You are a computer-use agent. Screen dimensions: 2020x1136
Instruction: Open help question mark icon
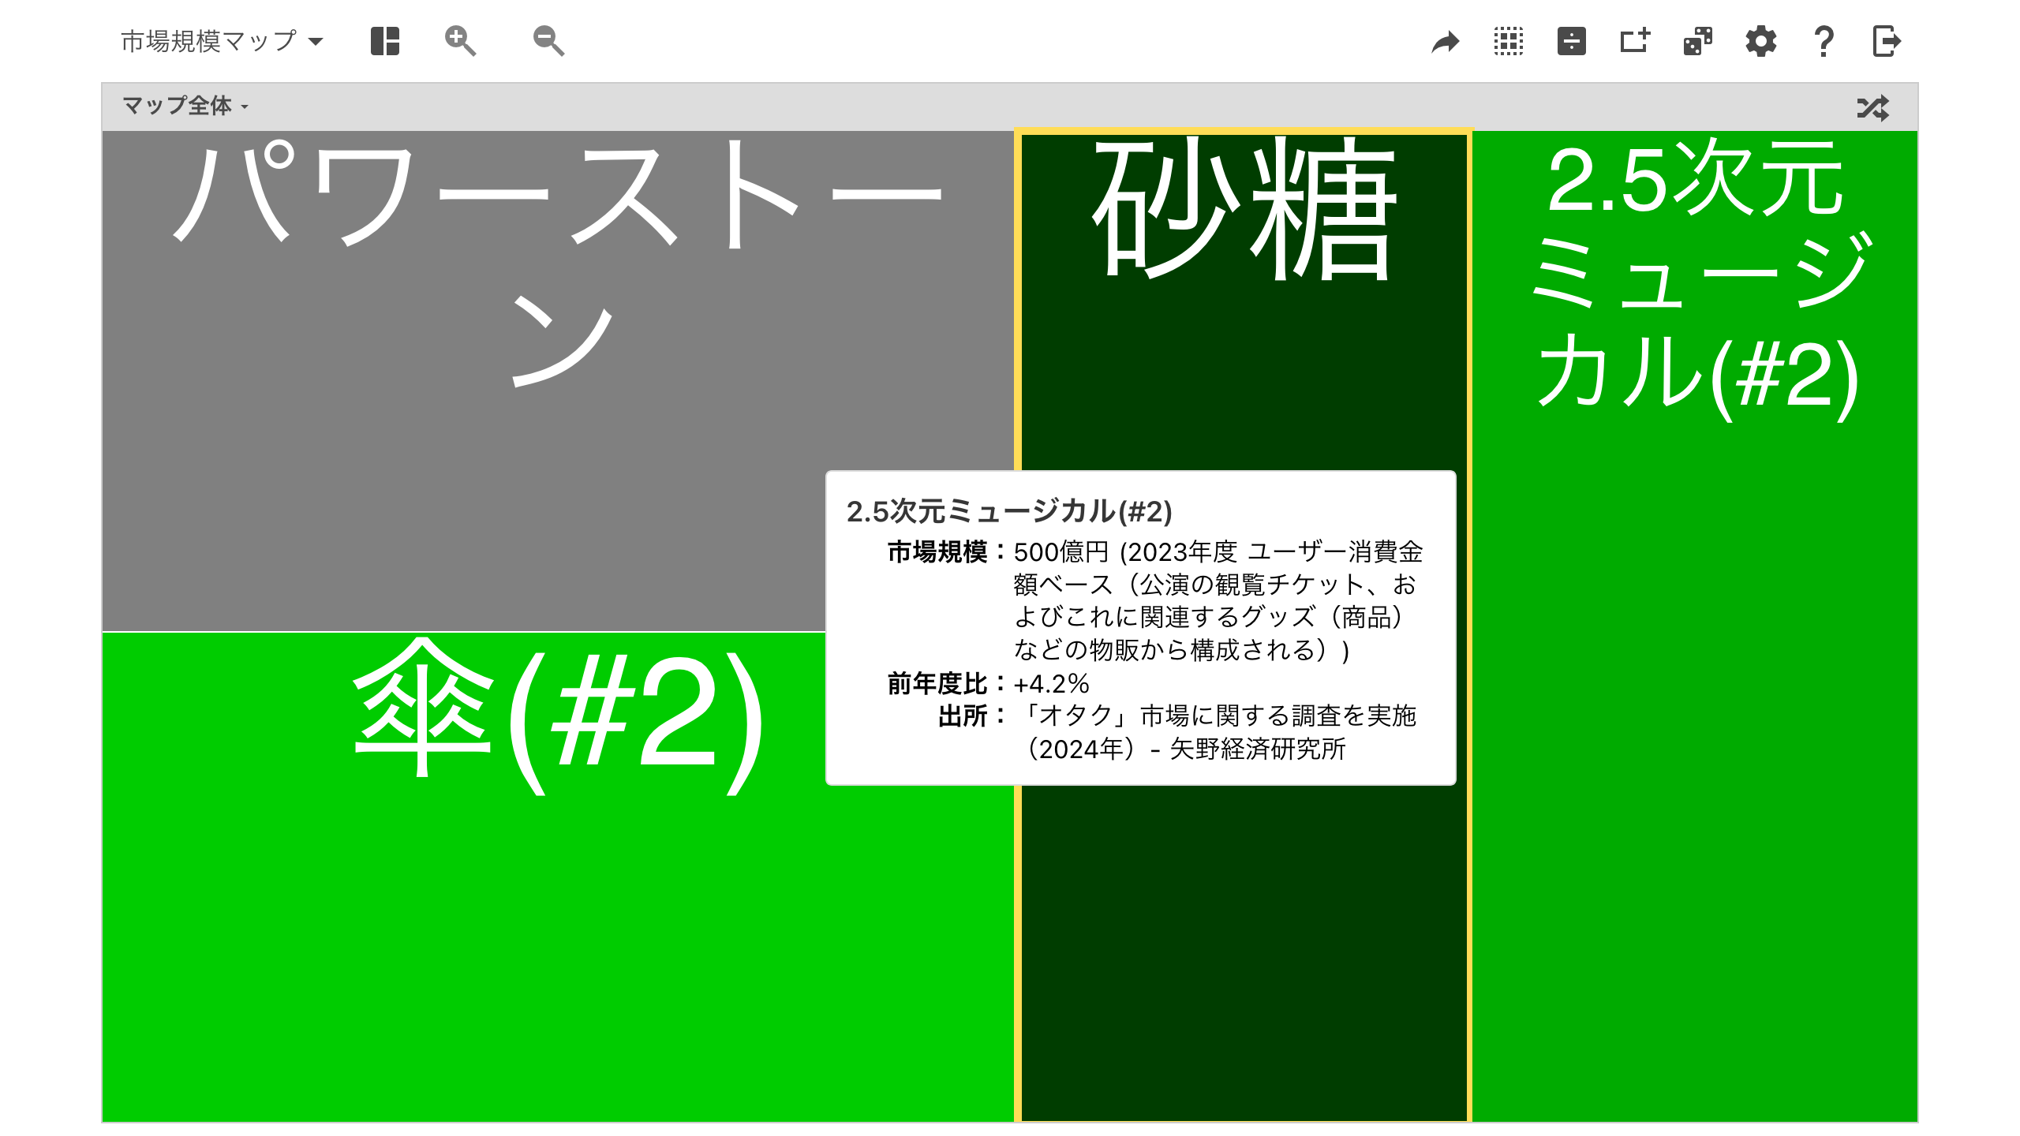click(x=1824, y=41)
